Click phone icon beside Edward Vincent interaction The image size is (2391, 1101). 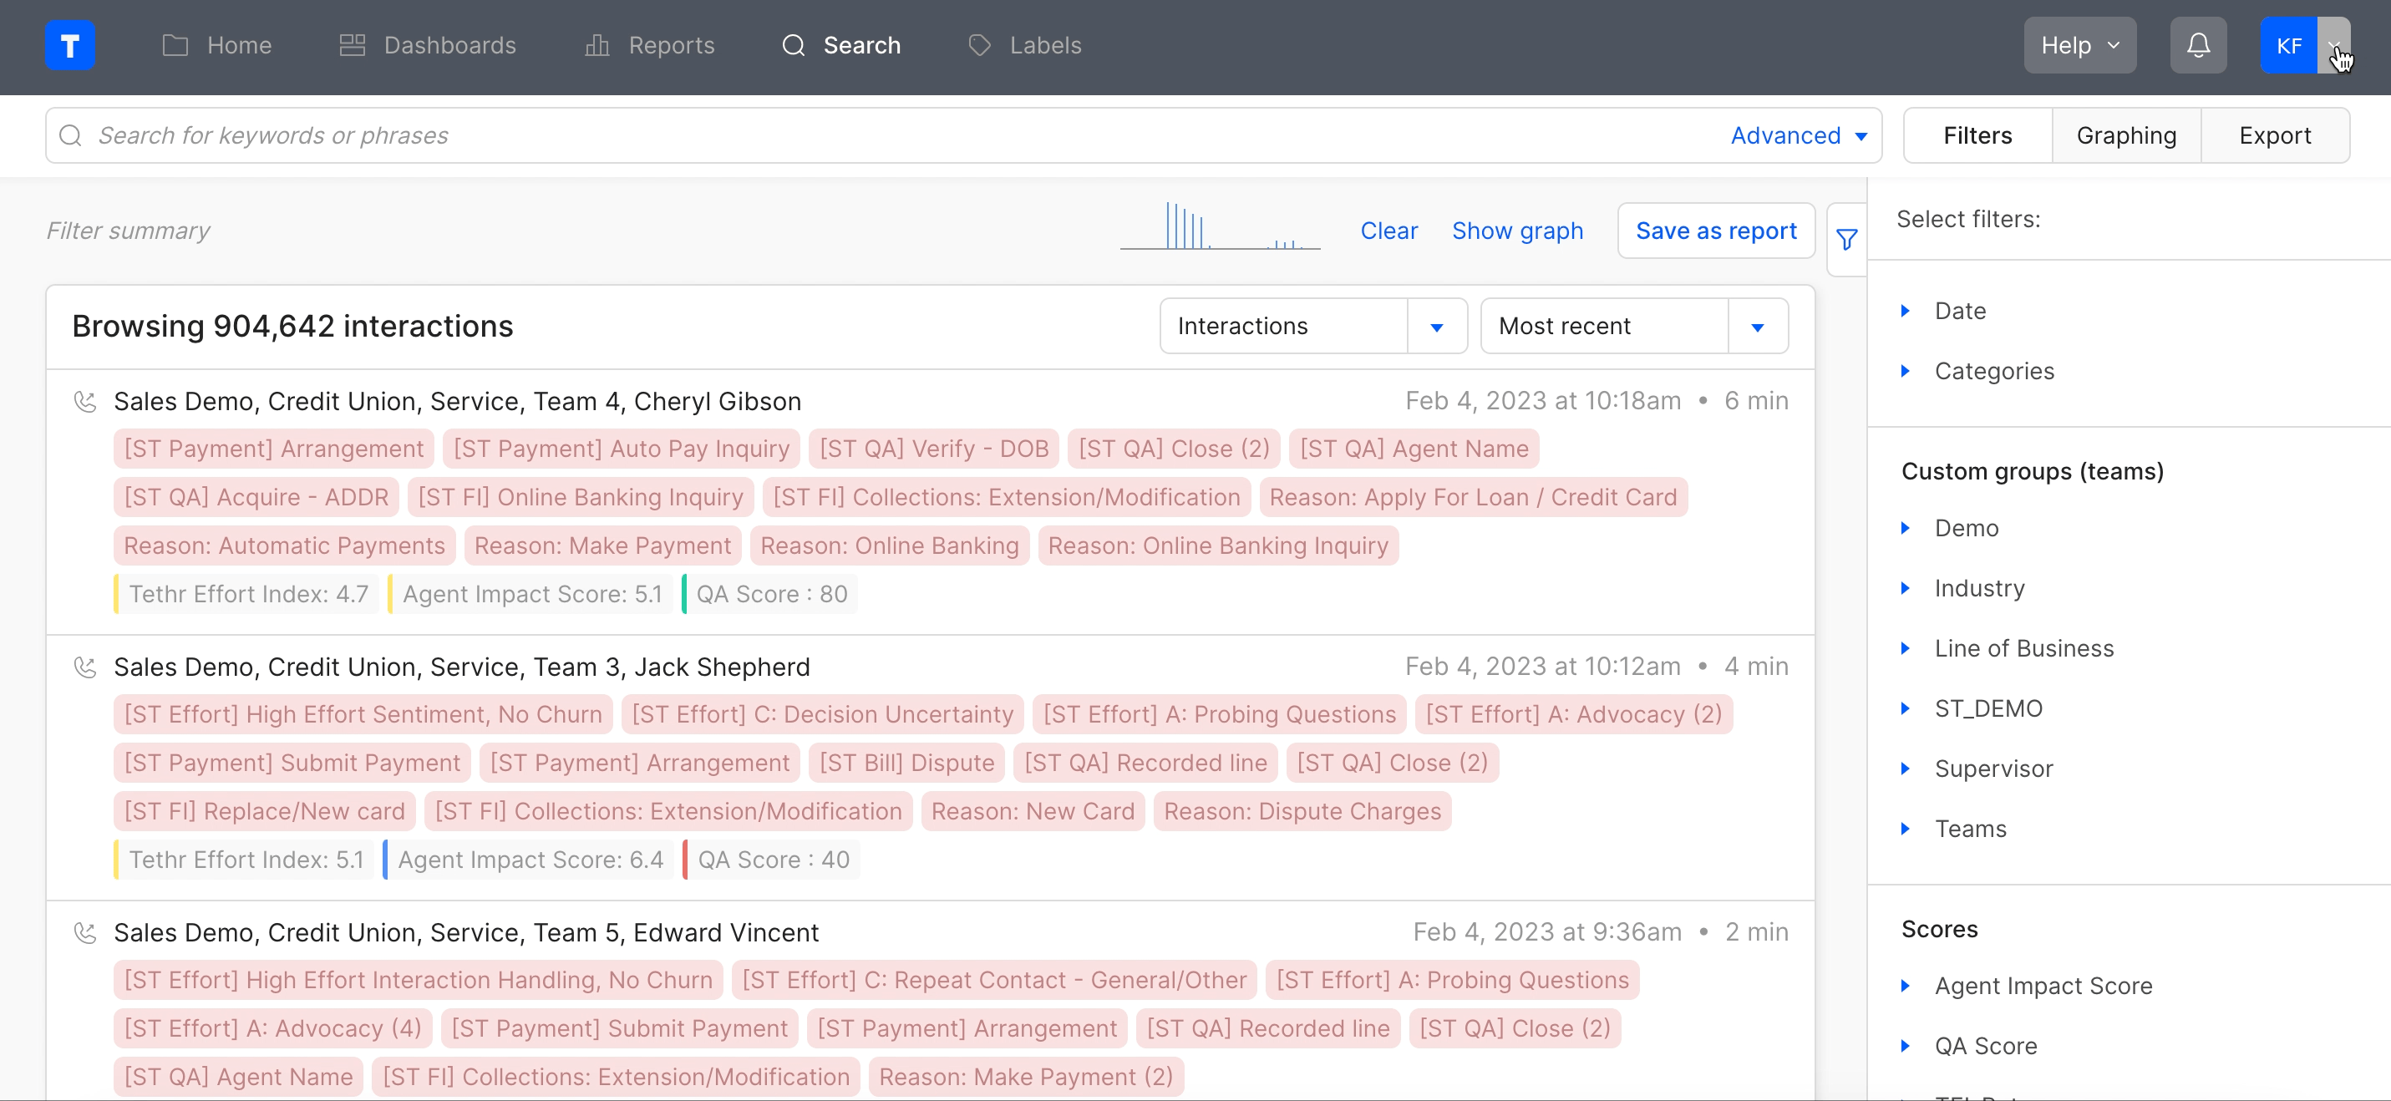coord(85,932)
